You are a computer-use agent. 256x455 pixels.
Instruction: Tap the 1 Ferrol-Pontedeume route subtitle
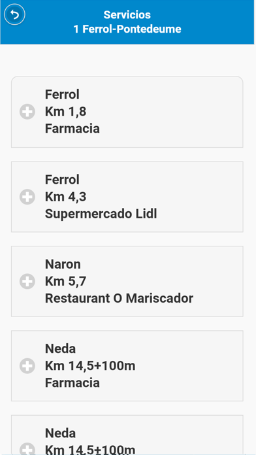(127, 29)
